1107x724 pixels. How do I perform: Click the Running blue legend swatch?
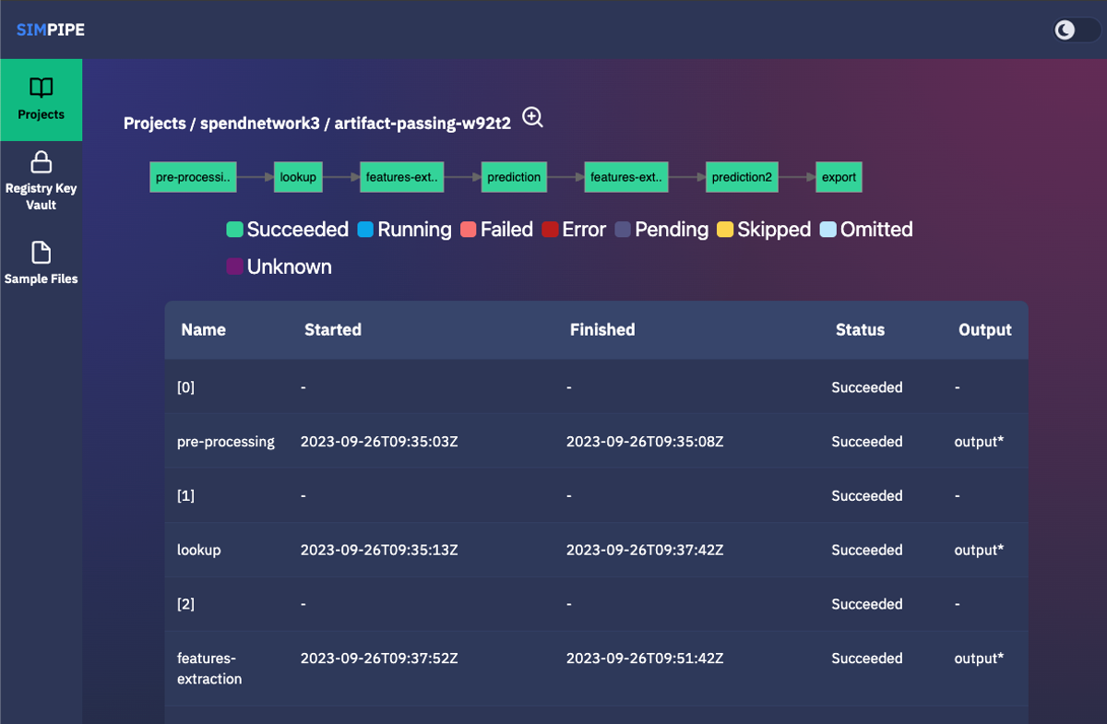365,230
